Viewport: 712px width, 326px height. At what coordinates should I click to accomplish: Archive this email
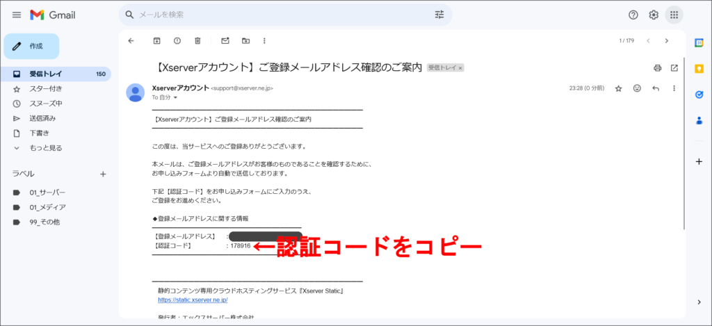coord(156,41)
